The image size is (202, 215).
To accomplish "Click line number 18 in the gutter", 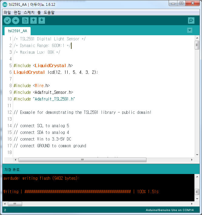I will click(10, 152).
